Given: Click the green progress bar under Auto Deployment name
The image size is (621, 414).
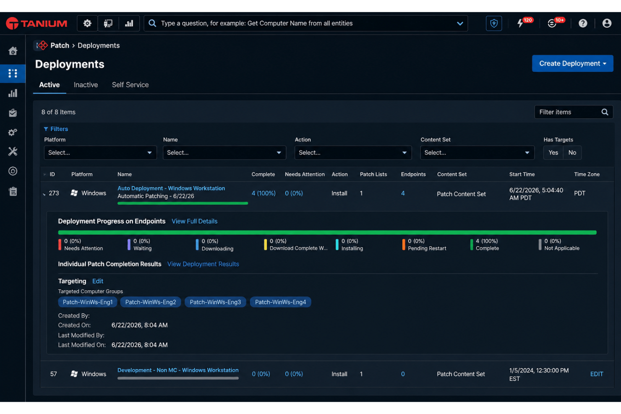Looking at the screenshot, I should tap(183, 203).
